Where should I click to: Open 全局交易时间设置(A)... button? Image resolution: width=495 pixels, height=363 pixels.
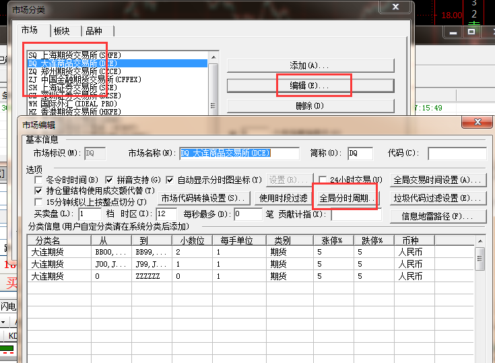coord(438,180)
